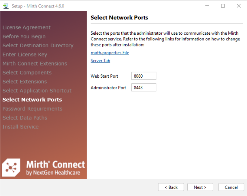Maximize the setup window
Viewport: 247px width, 196px height.
coord(223,6)
